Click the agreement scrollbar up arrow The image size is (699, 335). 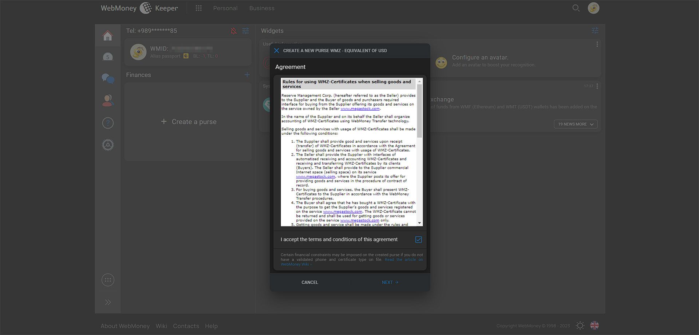pos(419,82)
